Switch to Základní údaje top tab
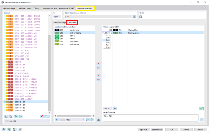Image resolution: width=209 pixels, height=133 pixels. tap(9, 9)
